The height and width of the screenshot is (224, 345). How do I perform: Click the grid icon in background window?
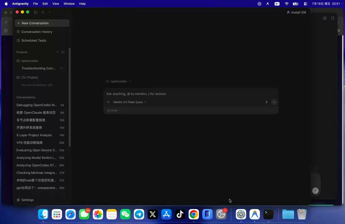click(x=6, y=31)
